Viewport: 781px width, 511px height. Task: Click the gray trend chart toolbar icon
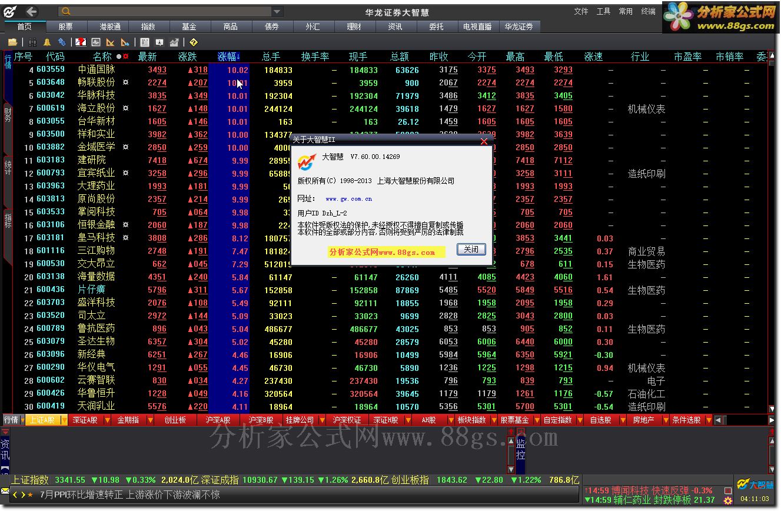174,42
